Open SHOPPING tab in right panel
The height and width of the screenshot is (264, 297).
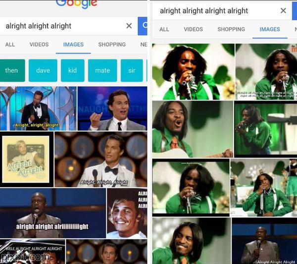[x=231, y=29]
